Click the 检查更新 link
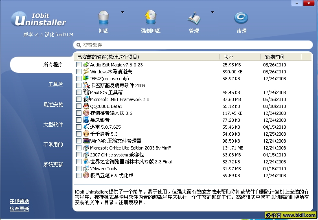Image resolution: width=318 pixels, height=220 pixels. pyautogui.click(x=20, y=209)
